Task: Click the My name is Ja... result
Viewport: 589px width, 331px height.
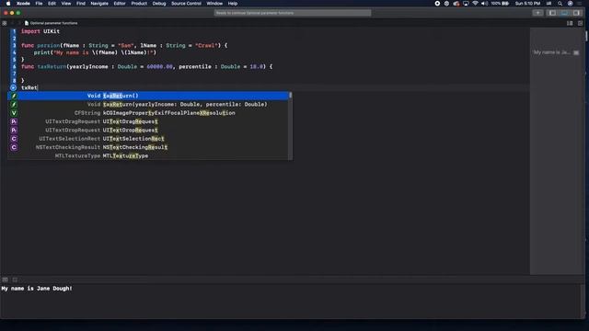Action: (x=552, y=52)
